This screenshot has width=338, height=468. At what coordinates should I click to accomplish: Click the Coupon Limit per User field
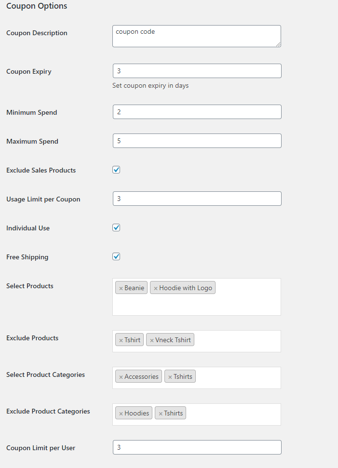coord(196,447)
